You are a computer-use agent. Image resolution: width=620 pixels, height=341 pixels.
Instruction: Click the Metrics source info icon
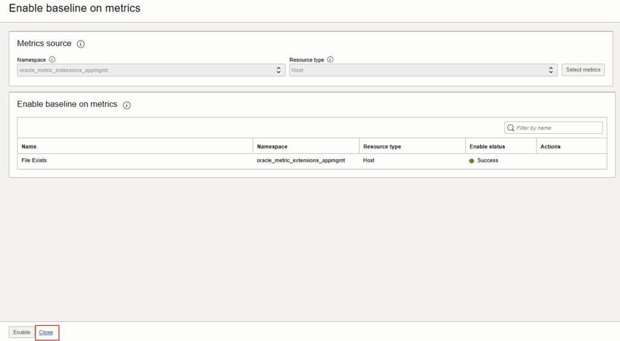(x=81, y=44)
